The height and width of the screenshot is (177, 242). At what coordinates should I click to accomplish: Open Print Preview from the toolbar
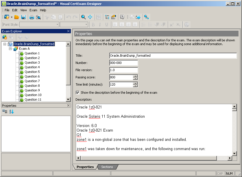click(38, 17)
